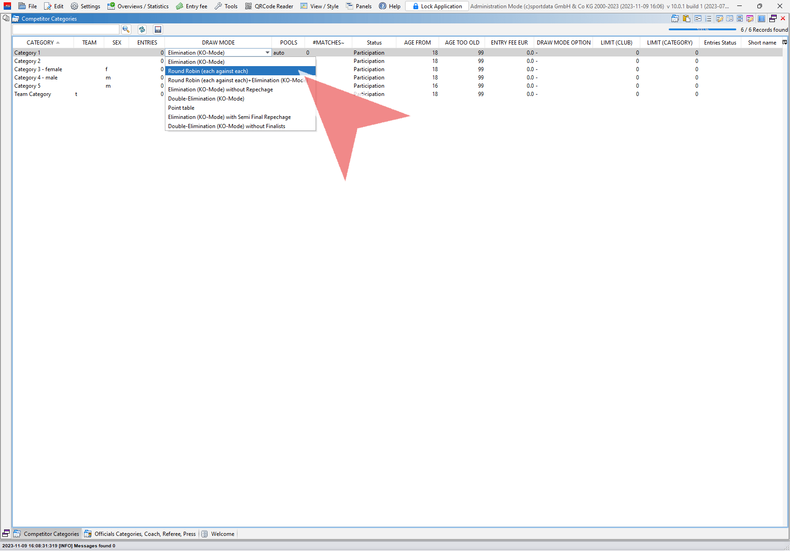Image resolution: width=790 pixels, height=551 pixels.
Task: Open the column chooser icon beside Short name
Action: 784,42
